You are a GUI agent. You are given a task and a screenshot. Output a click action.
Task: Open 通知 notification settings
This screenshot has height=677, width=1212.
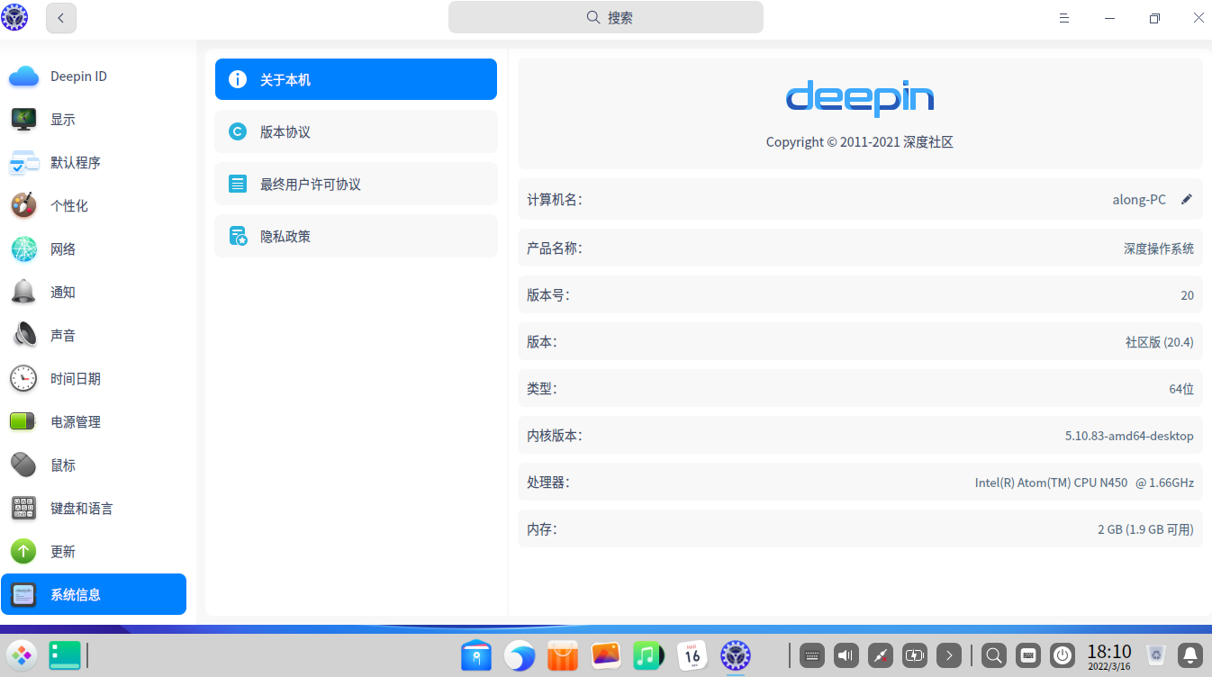click(94, 293)
